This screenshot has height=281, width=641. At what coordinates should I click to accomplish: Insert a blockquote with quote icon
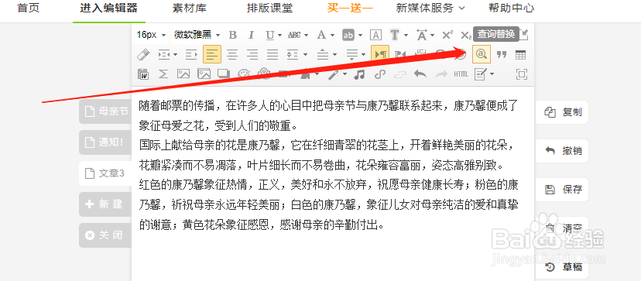502,54
